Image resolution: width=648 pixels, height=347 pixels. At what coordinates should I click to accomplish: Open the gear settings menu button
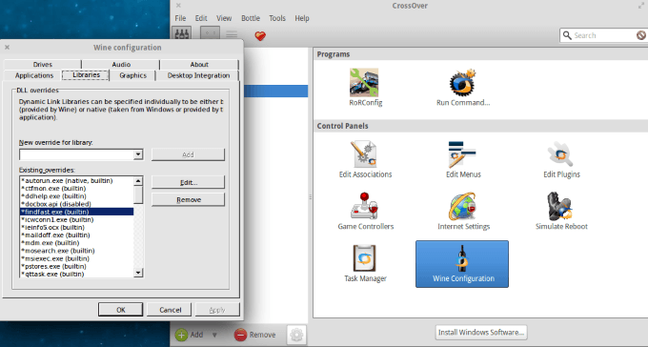point(296,335)
